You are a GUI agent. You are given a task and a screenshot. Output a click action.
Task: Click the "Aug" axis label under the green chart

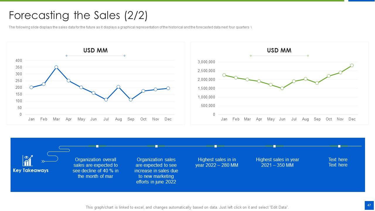coord(305,119)
